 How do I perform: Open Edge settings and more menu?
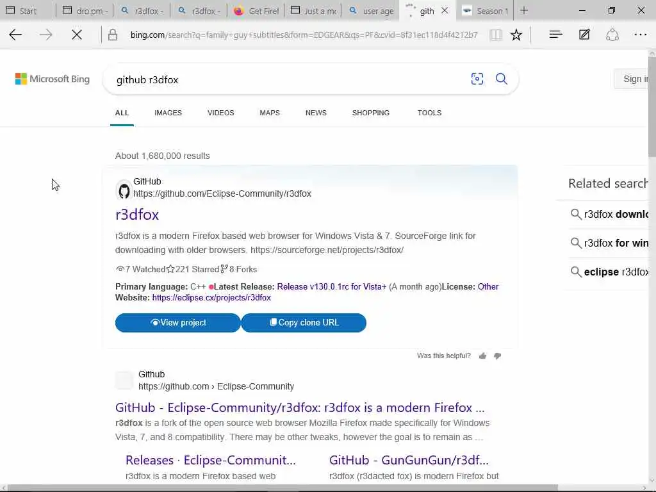[x=641, y=35]
